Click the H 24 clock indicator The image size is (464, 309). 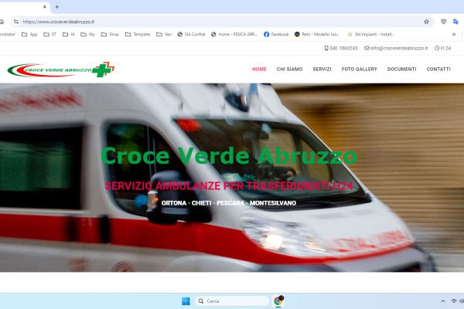tap(442, 48)
